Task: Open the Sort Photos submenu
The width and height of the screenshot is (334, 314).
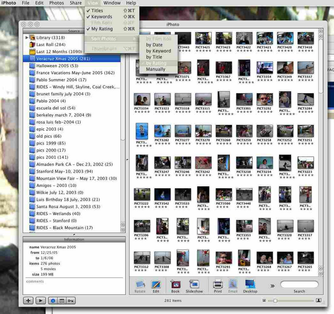Action: pyautogui.click(x=112, y=39)
